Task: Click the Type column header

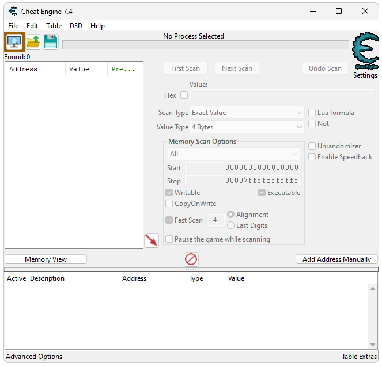Action: pyautogui.click(x=207, y=278)
